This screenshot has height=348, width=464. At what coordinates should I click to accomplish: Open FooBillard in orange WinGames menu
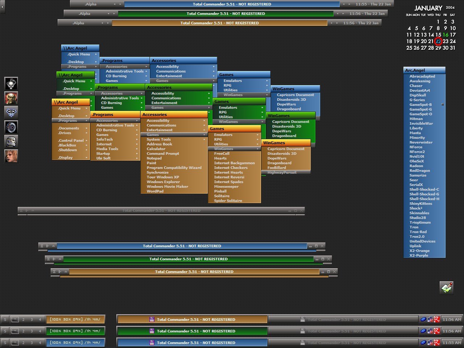tap(286, 168)
